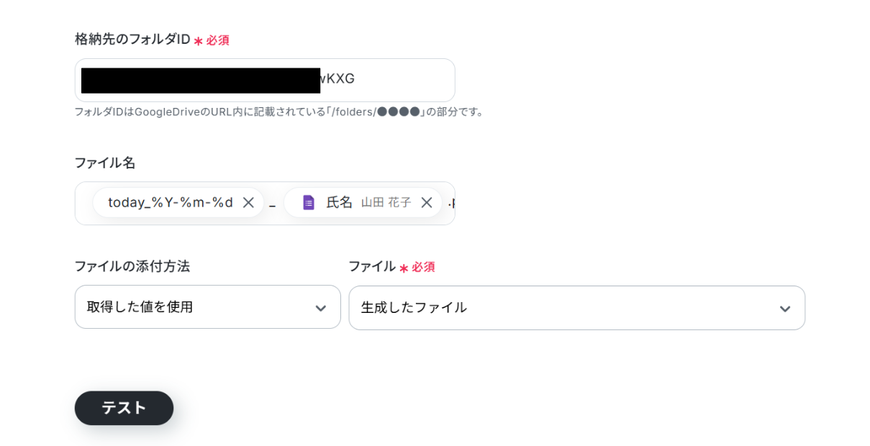Viewport: 870px width, 446px height.
Task: Remove the today_%Y-%m-%d date chip
Action: coord(248,203)
